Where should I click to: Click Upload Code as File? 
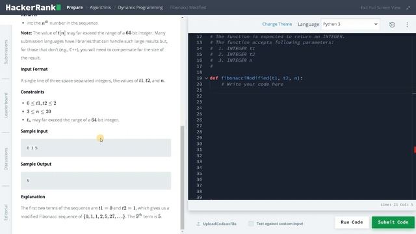coord(220,224)
